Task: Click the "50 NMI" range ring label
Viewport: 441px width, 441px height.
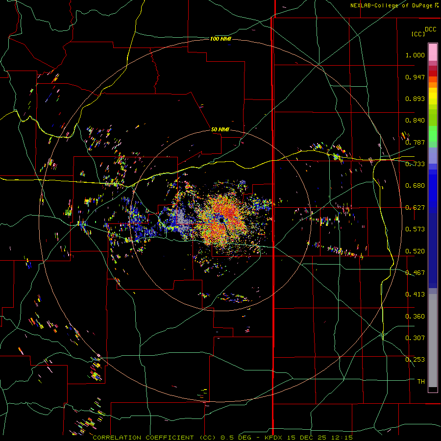Action: 220,129
